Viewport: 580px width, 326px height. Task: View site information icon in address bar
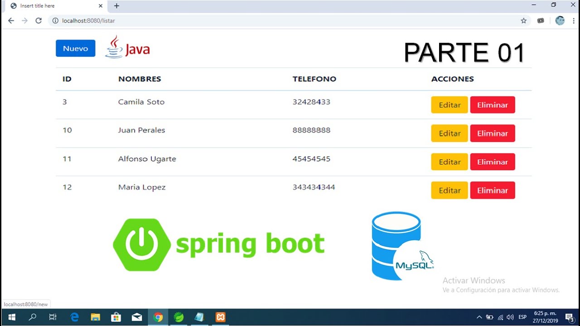pos(55,21)
